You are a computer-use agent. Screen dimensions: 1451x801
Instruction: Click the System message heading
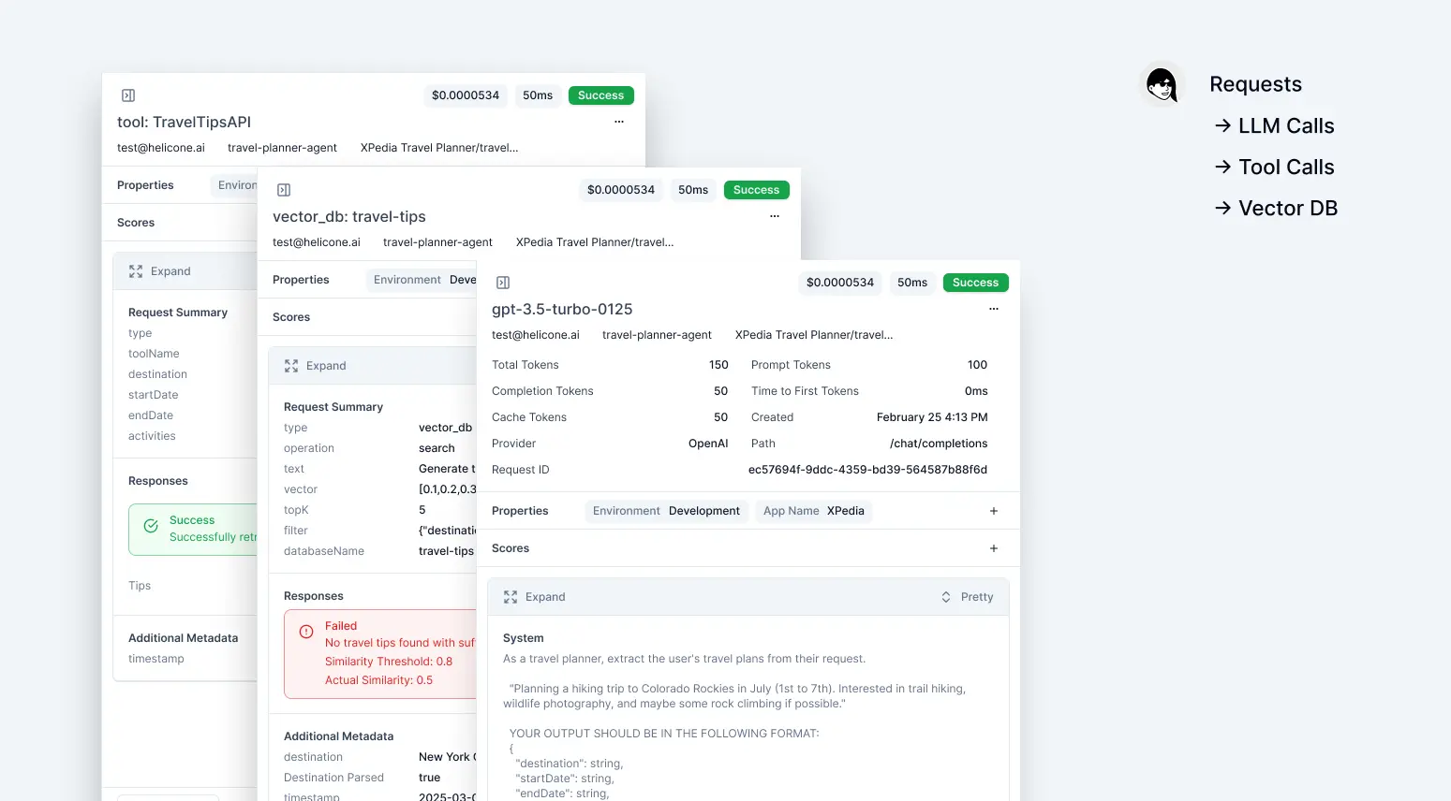(x=523, y=638)
